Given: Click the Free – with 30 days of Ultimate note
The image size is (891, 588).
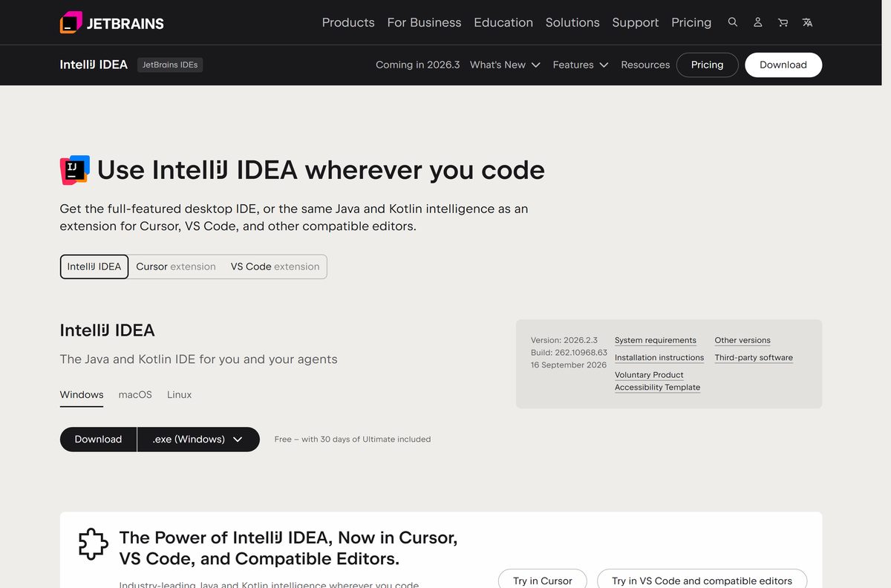Looking at the screenshot, I should tap(353, 440).
